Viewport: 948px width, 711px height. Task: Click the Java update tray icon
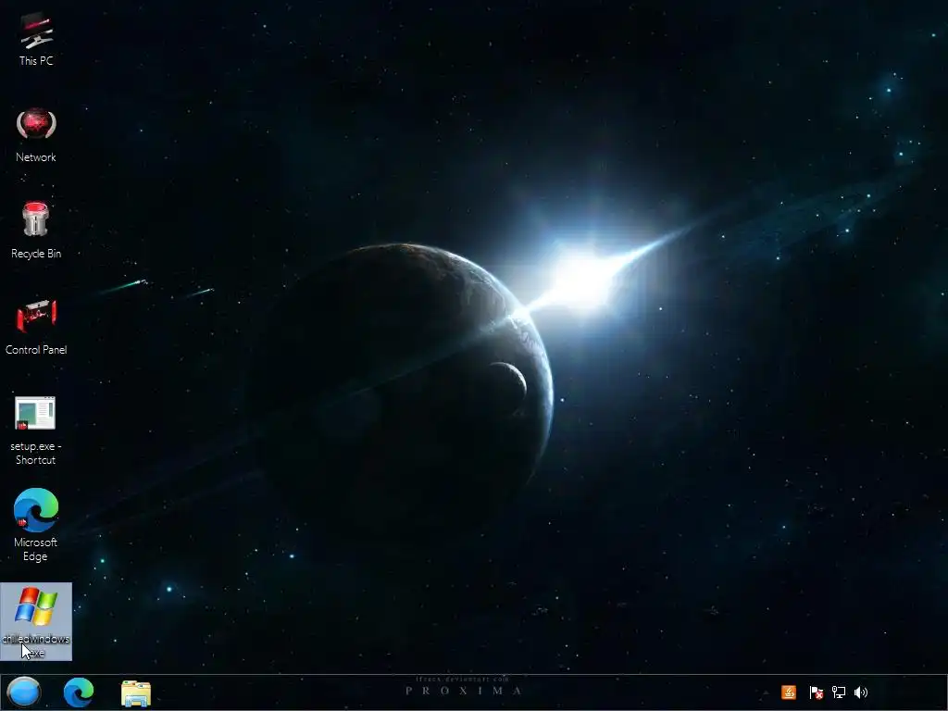789,692
